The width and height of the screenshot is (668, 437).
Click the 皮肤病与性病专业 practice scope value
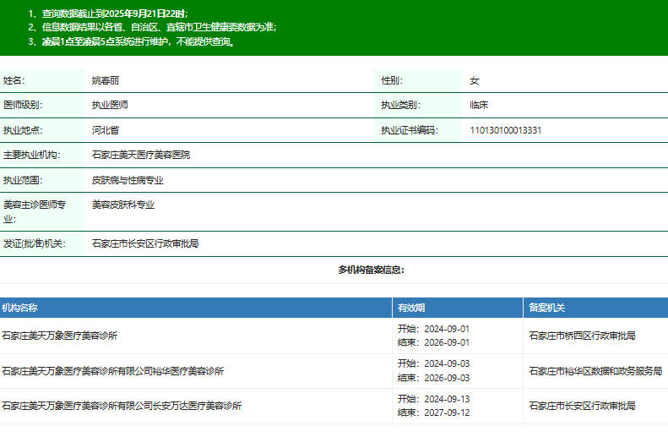pos(128,180)
